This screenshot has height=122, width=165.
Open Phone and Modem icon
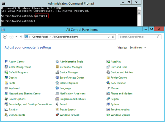tap(108, 94)
